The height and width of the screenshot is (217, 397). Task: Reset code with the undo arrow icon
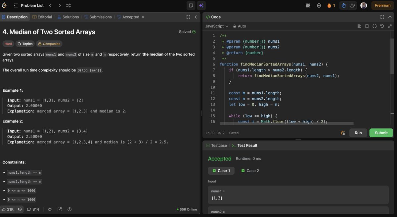(382, 26)
